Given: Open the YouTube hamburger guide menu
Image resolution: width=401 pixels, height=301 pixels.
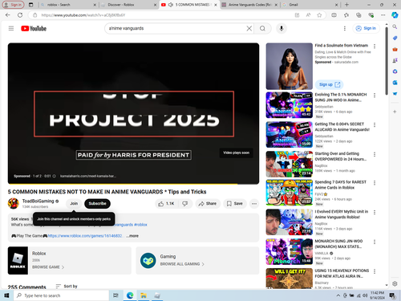Looking at the screenshot, I should click(11, 28).
